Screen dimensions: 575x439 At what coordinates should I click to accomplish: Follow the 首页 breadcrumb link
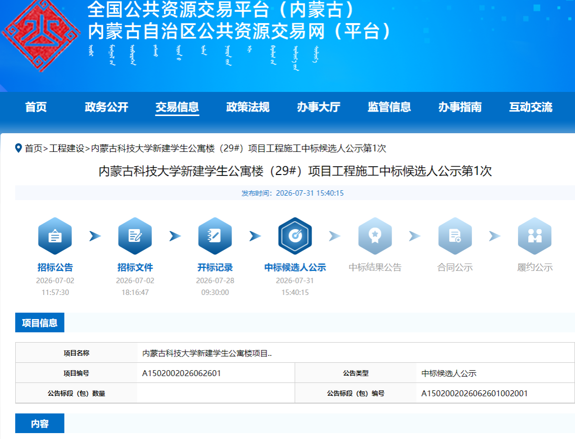click(x=33, y=148)
